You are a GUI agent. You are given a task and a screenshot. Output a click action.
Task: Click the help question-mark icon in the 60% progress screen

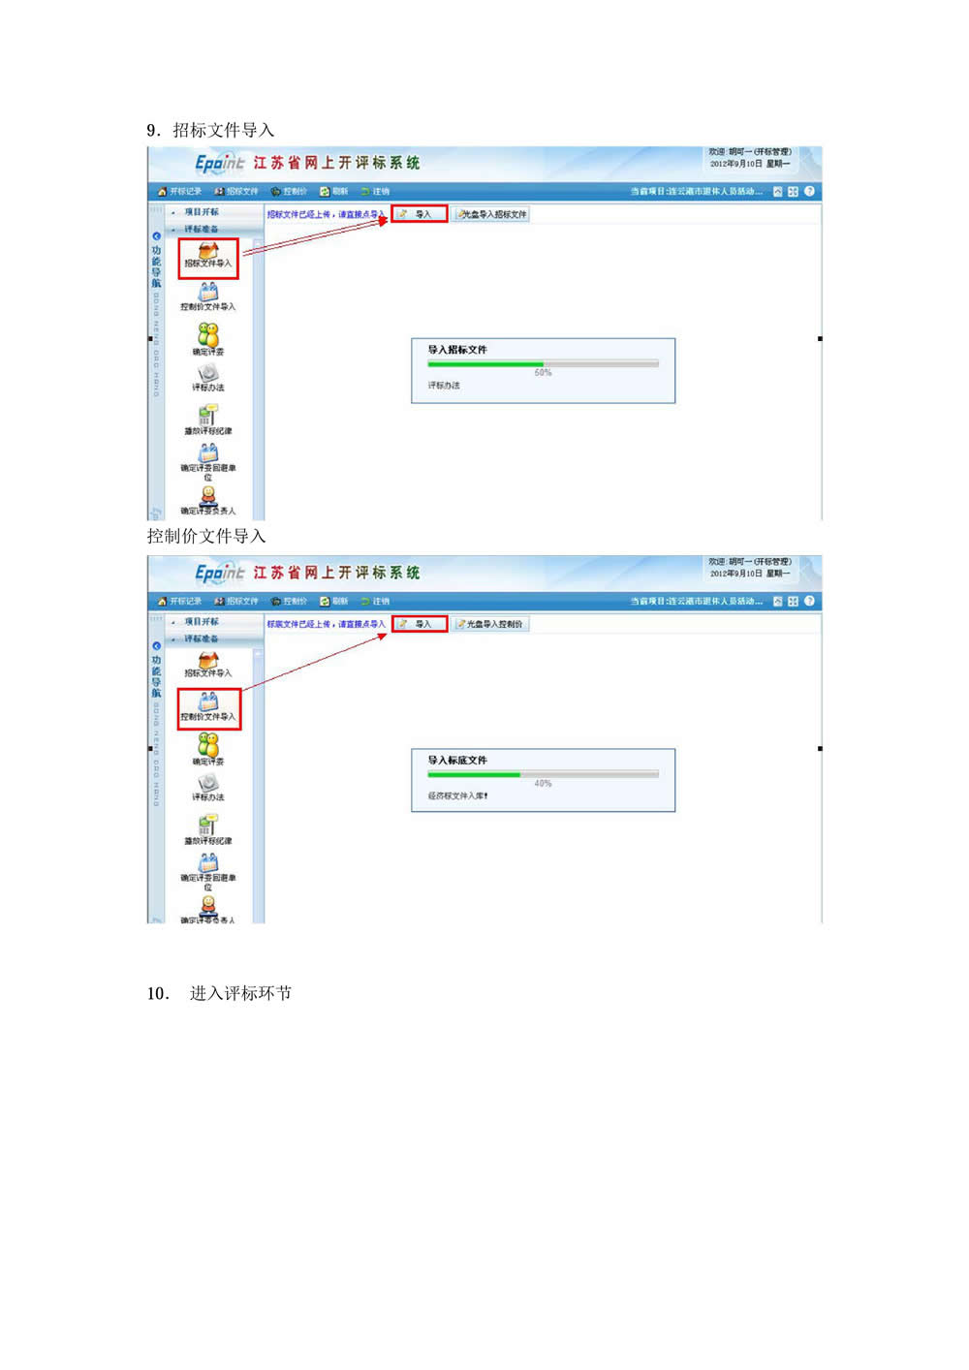point(809,191)
